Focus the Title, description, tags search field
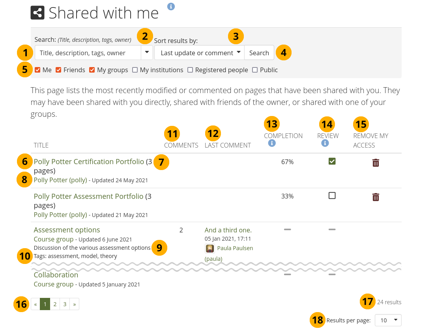This screenshot has width=432, height=333. point(88,53)
